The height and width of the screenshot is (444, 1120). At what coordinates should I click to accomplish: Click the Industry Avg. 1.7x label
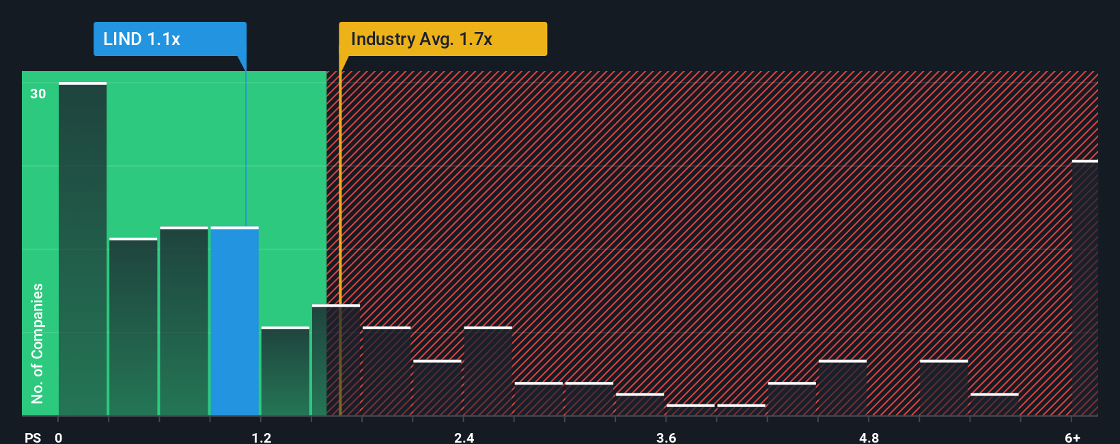tap(443, 39)
